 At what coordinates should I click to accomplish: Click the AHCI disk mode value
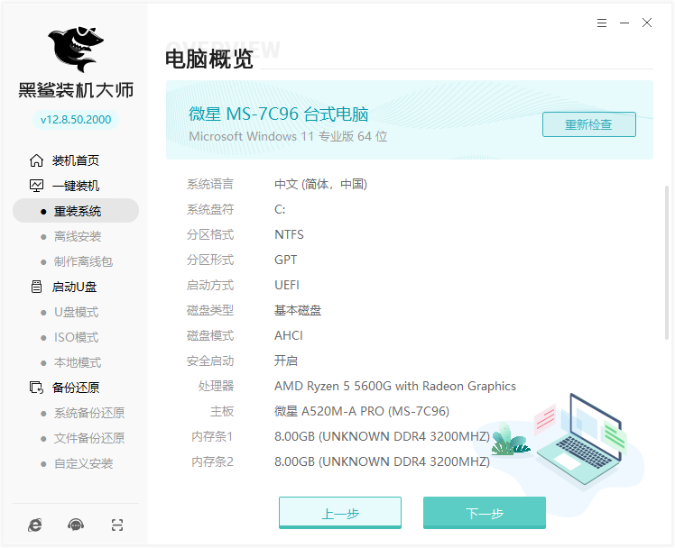[x=289, y=335]
